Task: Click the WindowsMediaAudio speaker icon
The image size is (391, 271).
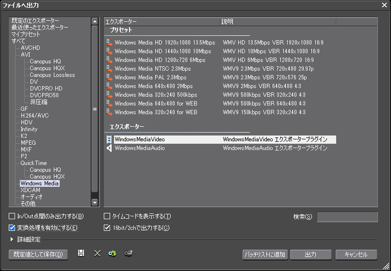Action: point(109,148)
